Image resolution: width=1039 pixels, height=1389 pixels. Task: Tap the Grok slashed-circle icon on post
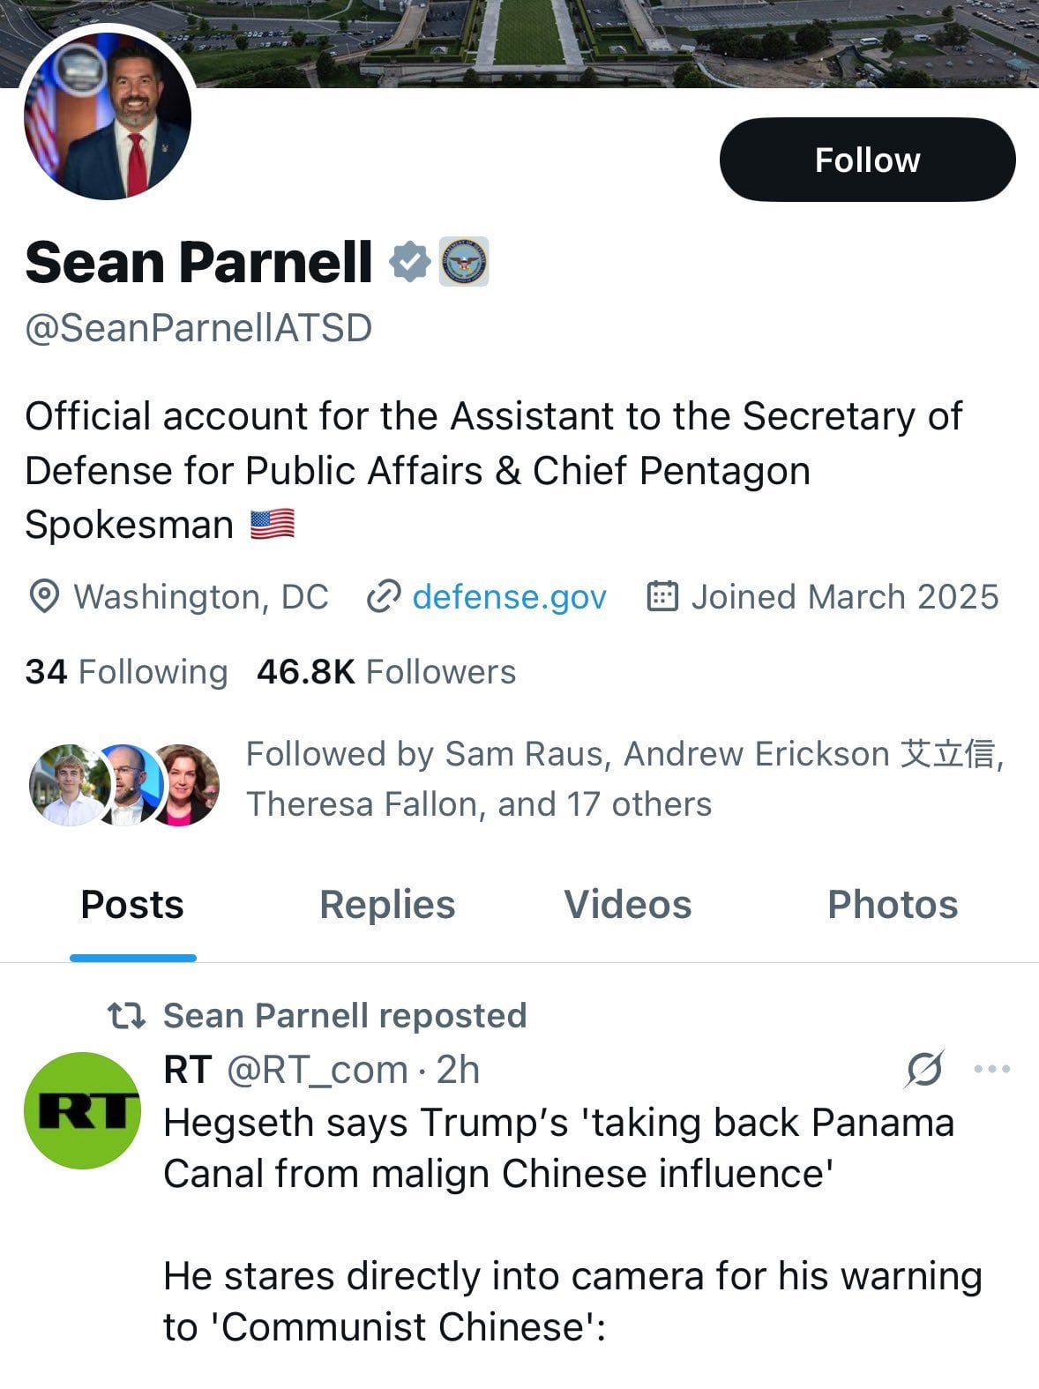tap(924, 1069)
